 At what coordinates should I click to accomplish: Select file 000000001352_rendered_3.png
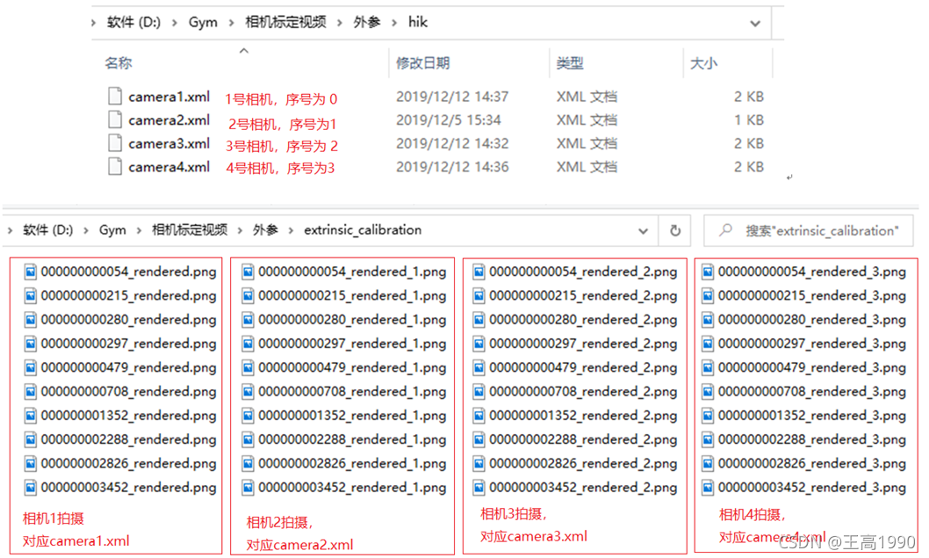tap(811, 415)
